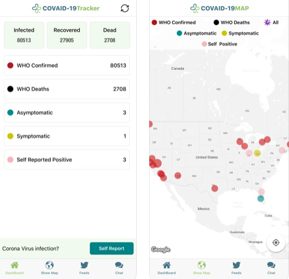Open Chat tab in map screen
Image resolution: width=289 pixels, height=279 pixels.
point(271,268)
